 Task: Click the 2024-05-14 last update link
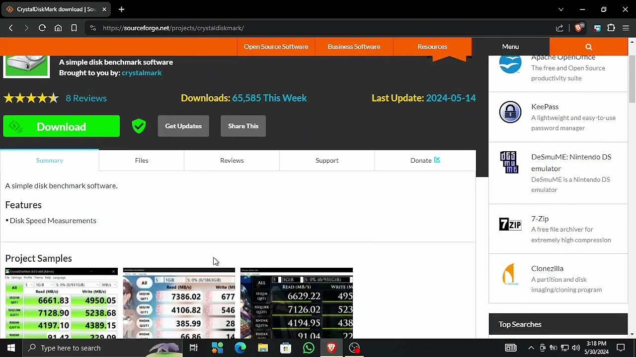(451, 98)
